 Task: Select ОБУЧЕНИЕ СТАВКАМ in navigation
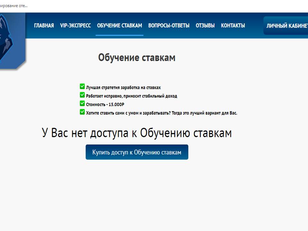click(119, 26)
